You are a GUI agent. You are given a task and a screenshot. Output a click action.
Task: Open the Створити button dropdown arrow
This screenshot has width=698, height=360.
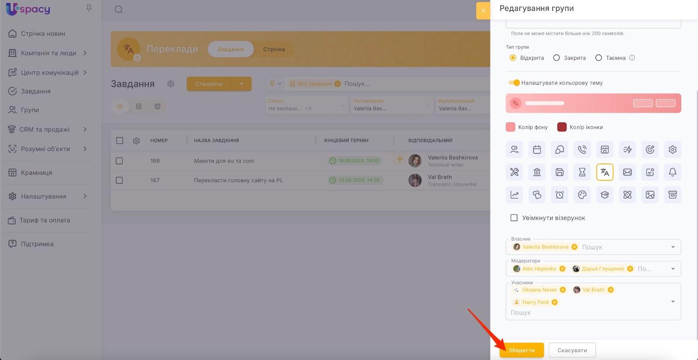241,84
